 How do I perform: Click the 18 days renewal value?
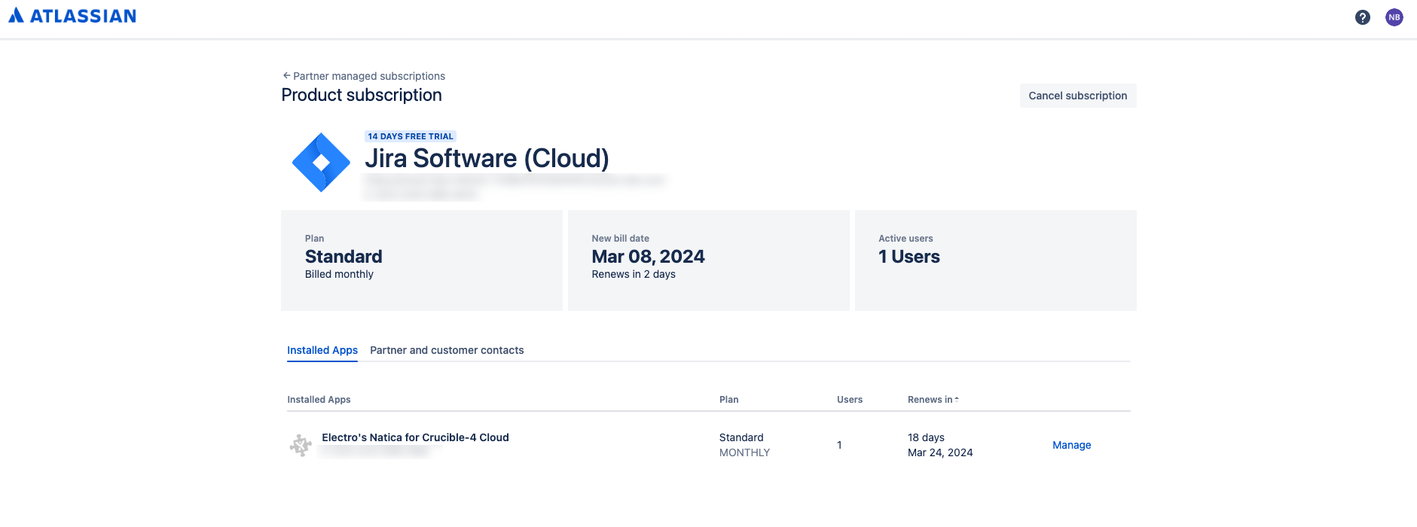pyautogui.click(x=926, y=437)
